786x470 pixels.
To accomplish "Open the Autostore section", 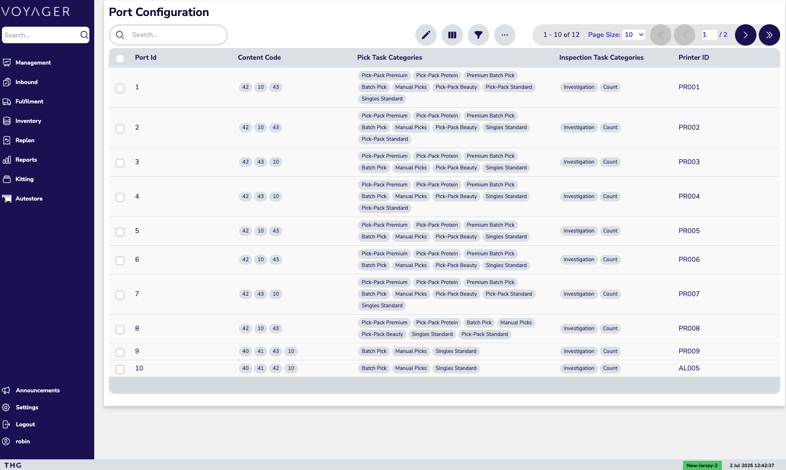I will [29, 199].
